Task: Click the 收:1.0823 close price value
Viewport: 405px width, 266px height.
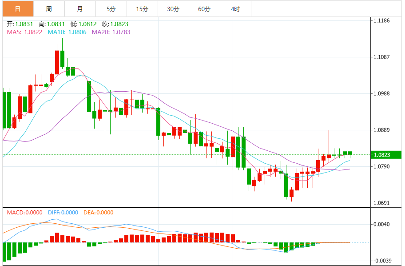Action: point(115,24)
